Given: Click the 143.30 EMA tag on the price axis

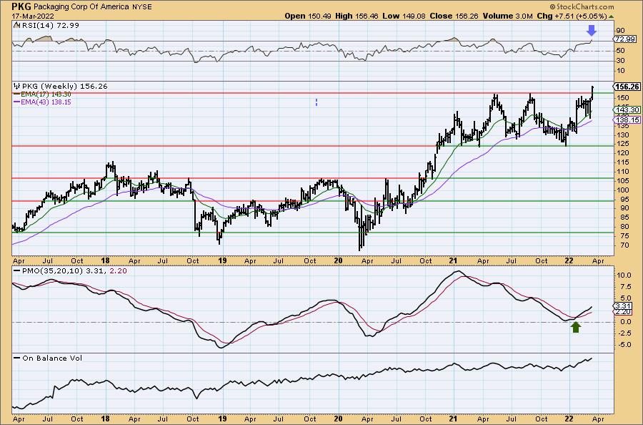Looking at the screenshot, I should 627,109.
